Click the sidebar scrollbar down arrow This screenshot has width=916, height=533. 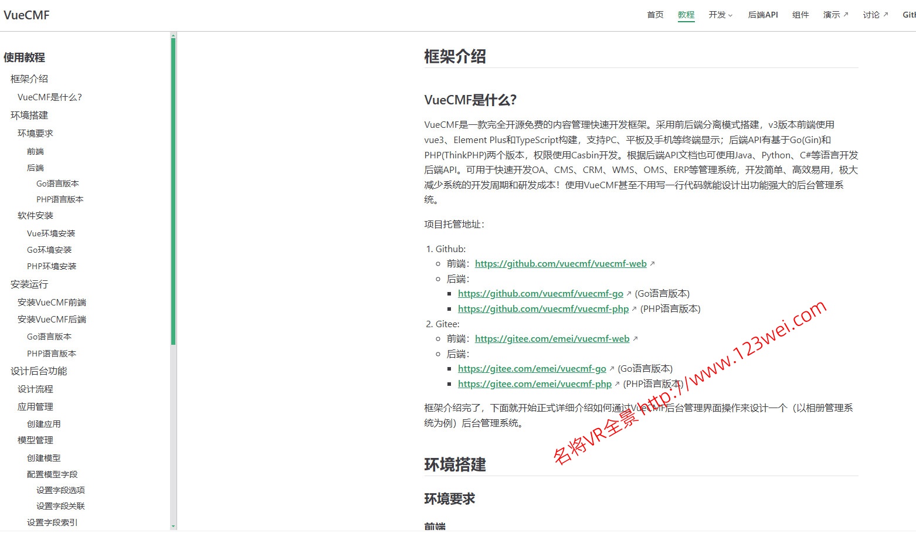173,527
